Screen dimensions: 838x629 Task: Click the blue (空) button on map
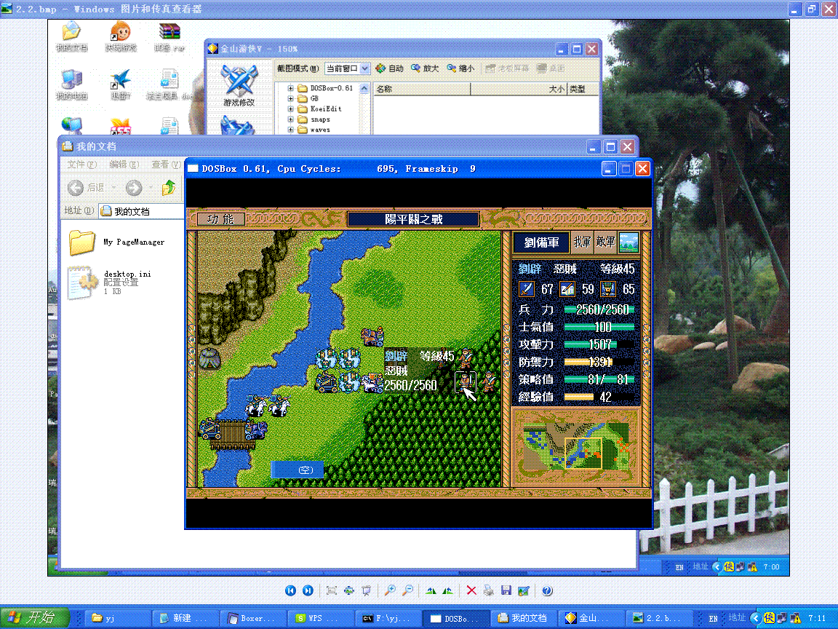click(x=297, y=470)
